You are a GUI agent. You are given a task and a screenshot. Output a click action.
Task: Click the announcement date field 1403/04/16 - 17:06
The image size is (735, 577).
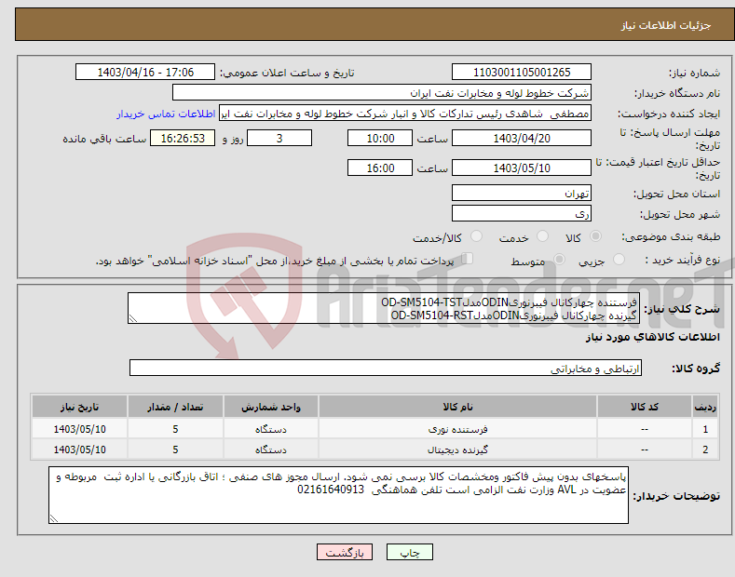tap(145, 73)
